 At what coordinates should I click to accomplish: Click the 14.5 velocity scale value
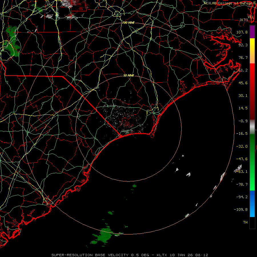[x=243, y=108]
